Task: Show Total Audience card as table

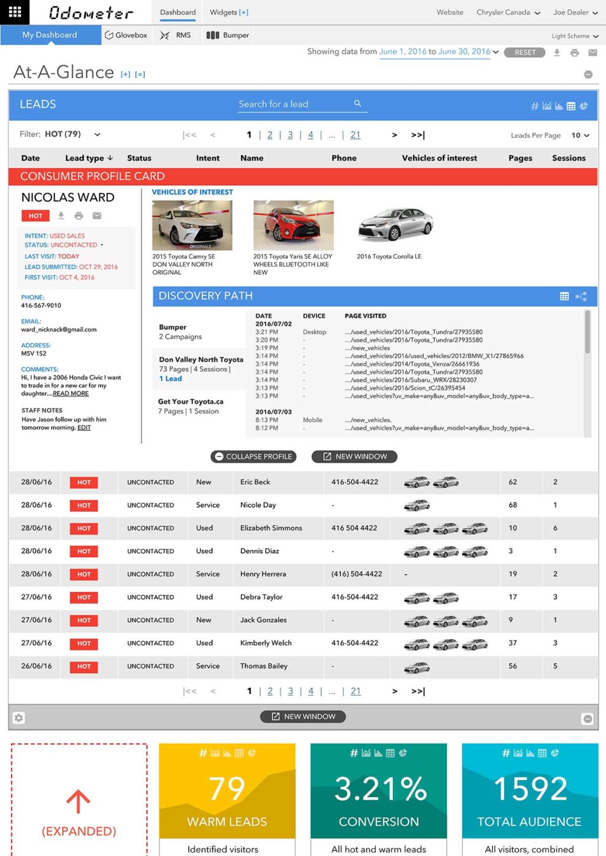Action: click(542, 753)
